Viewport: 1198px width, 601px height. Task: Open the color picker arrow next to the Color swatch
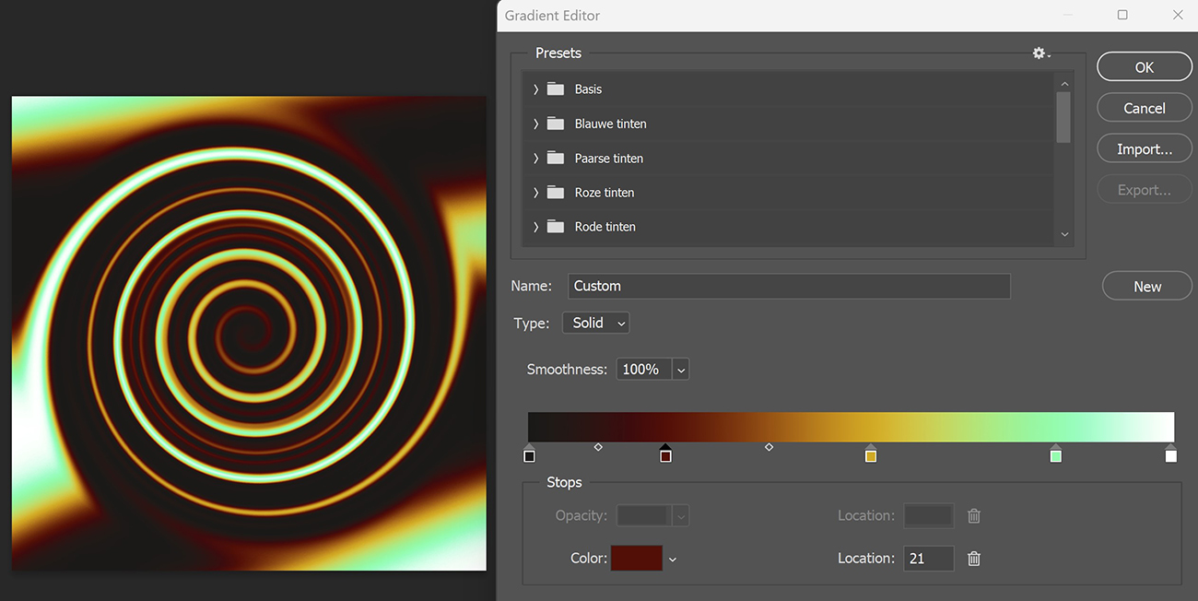[x=673, y=558]
